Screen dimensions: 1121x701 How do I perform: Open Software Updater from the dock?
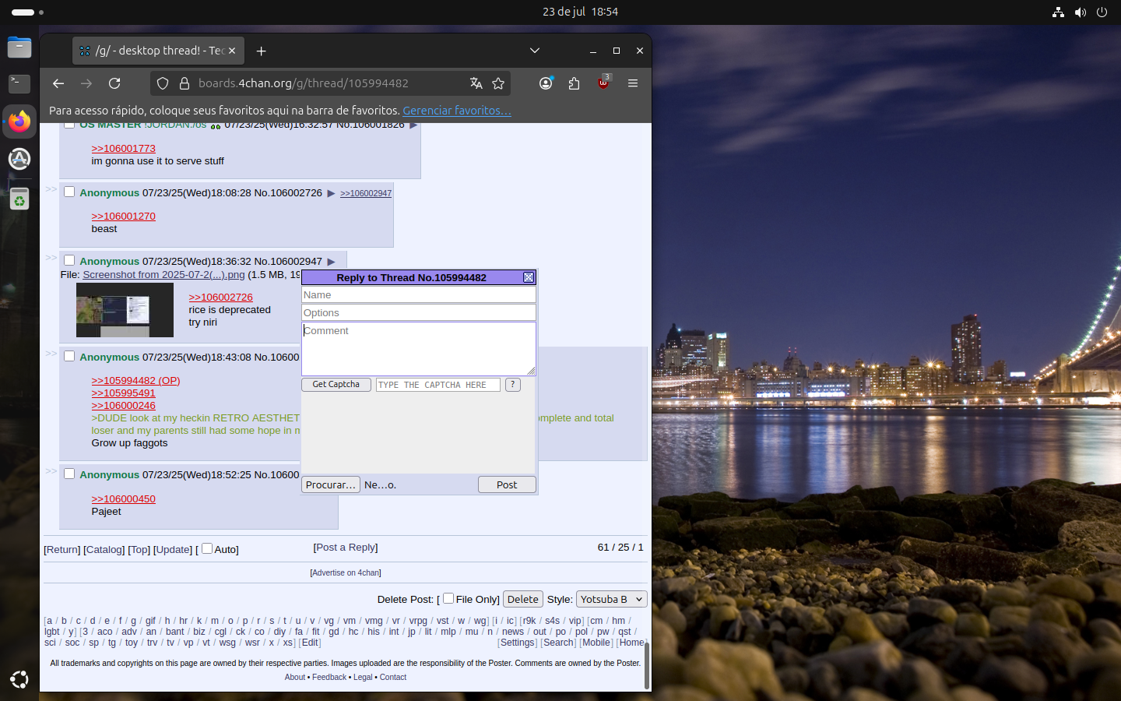click(19, 159)
